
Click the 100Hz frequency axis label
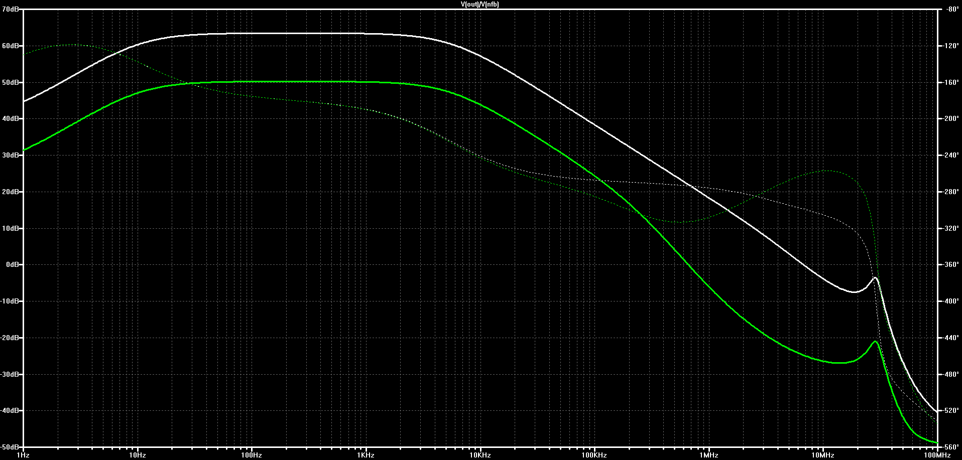pyautogui.click(x=252, y=455)
